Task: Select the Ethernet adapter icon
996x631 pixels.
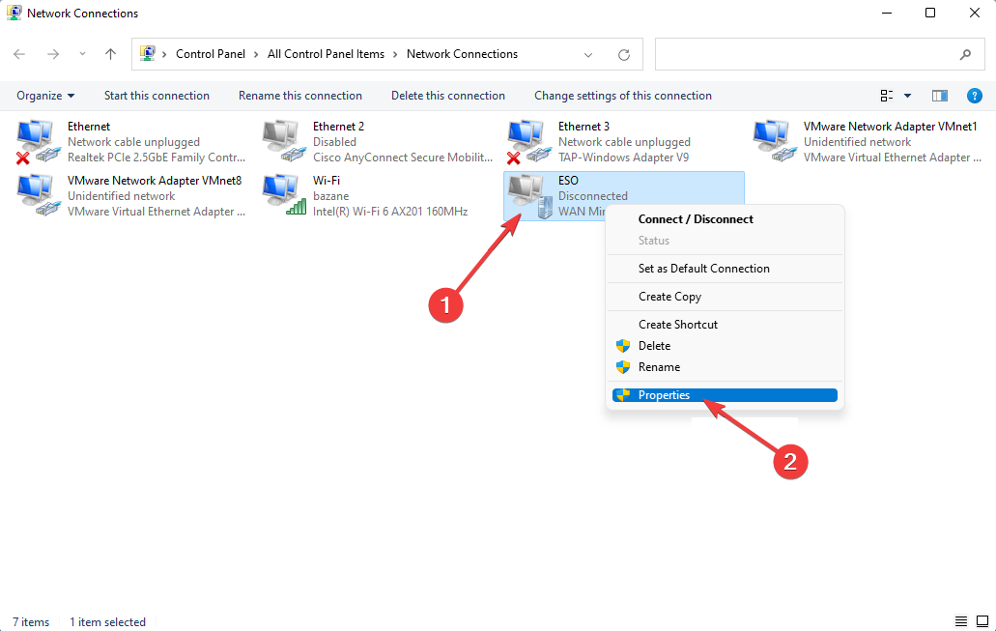Action: coord(38,141)
